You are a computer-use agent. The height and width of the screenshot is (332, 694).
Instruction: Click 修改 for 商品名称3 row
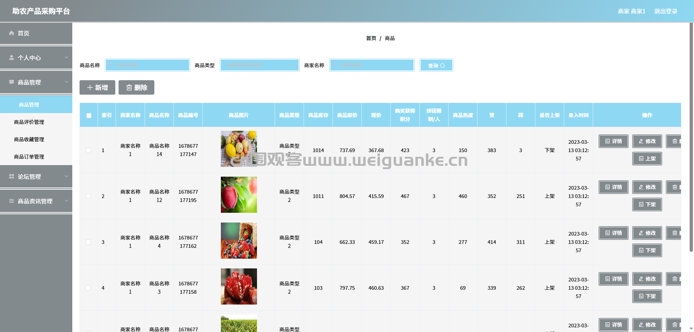(x=647, y=279)
